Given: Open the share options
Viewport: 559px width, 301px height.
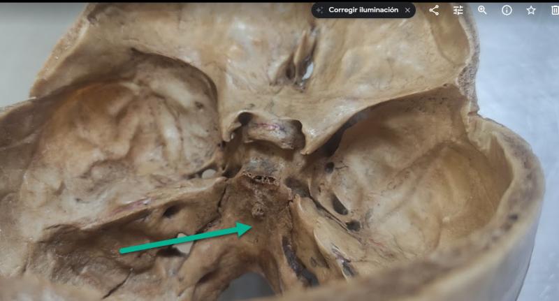Looking at the screenshot, I should (x=434, y=10).
